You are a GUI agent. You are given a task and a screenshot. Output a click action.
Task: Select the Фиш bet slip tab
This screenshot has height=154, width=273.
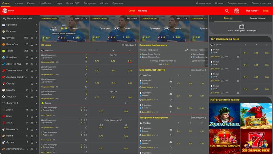[228, 18]
